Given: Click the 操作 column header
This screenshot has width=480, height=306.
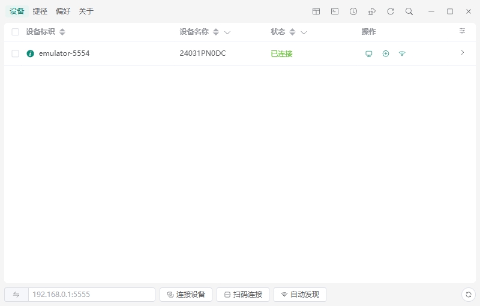Looking at the screenshot, I should 369,32.
